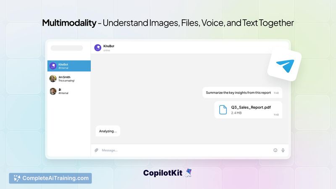Click the 2.4 MB file size text
336x189 pixels.
click(x=236, y=113)
